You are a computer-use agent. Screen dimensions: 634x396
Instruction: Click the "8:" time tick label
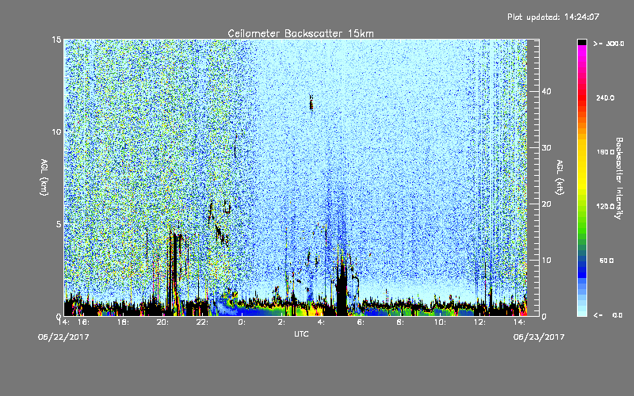pos(400,322)
